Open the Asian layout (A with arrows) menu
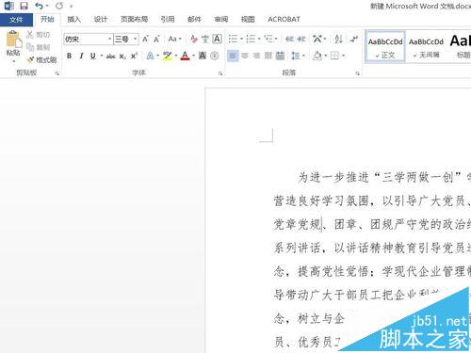This screenshot has height=353, width=471. click(318, 39)
